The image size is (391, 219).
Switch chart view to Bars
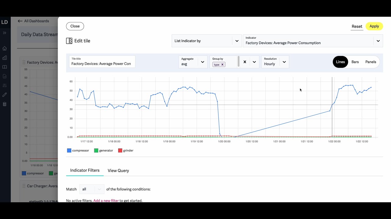click(355, 62)
